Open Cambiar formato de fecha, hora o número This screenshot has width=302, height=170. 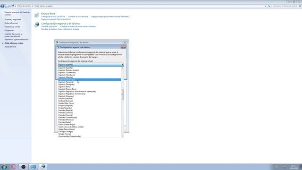(x=78, y=26)
